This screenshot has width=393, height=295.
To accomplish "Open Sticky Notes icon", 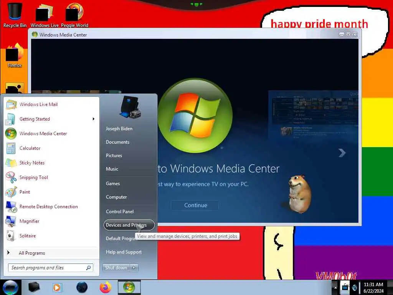I will pyautogui.click(x=11, y=163).
